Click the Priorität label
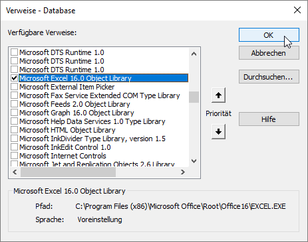Image resolution: width=308 pixels, height=242 pixels. click(x=218, y=113)
